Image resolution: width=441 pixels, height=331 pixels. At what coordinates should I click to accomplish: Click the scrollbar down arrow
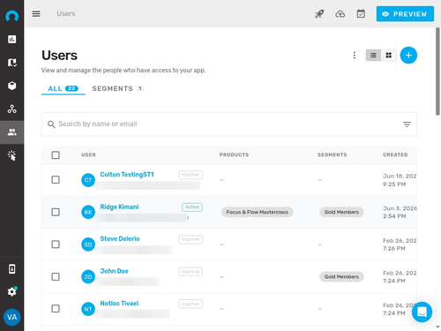(437, 327)
